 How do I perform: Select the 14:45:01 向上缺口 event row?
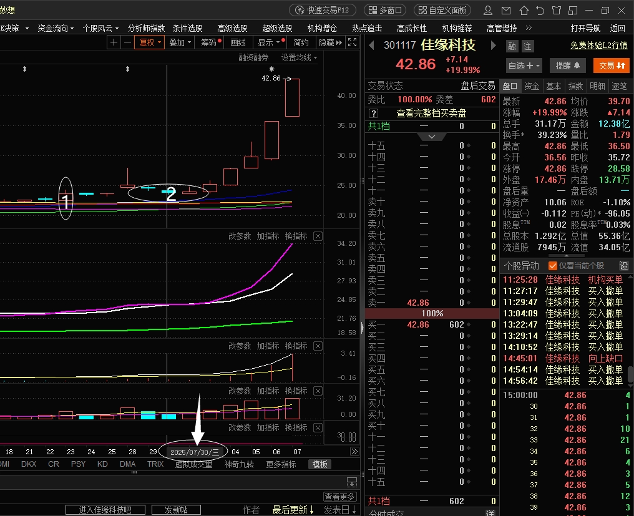pyautogui.click(x=563, y=358)
